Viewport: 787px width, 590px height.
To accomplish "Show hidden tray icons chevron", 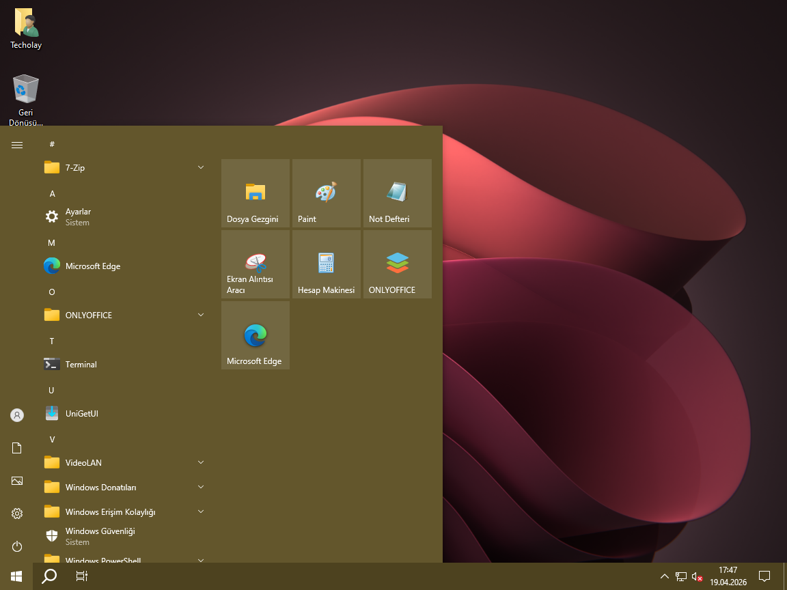I will pos(665,576).
